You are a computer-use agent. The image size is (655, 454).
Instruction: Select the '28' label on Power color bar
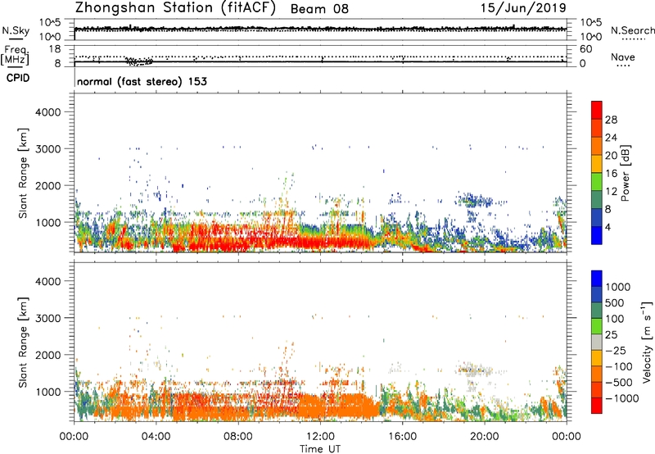[611, 120]
